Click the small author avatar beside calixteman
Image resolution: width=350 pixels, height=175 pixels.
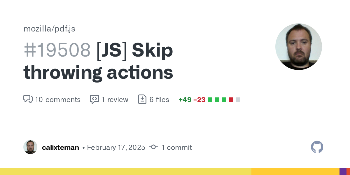[x=30, y=147]
